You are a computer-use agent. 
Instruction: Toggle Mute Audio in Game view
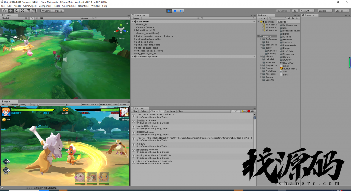(106, 105)
